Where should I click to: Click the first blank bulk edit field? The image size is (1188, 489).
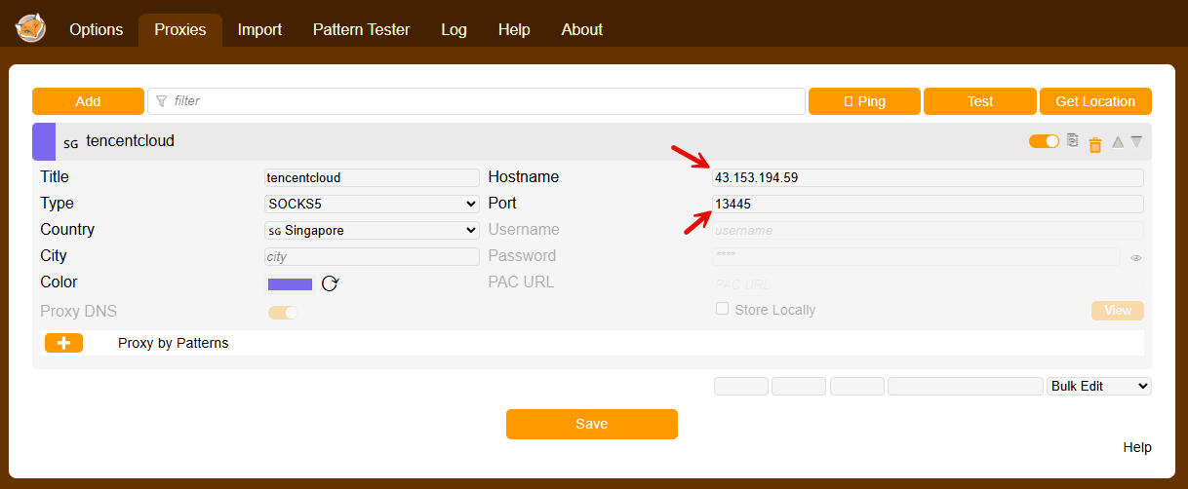(741, 386)
